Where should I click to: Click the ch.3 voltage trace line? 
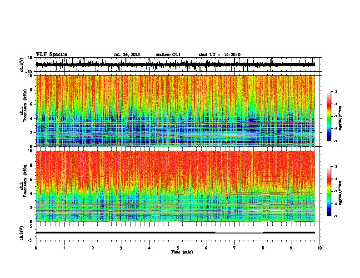175,233
